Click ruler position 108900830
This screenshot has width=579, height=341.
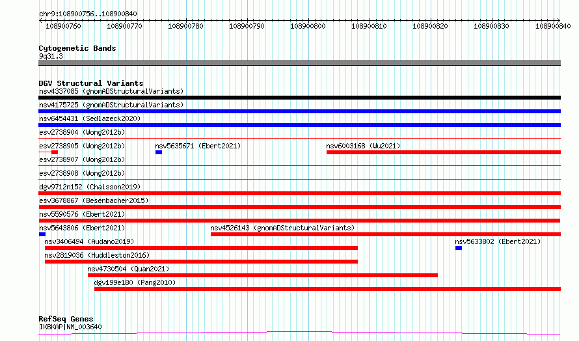point(491,26)
